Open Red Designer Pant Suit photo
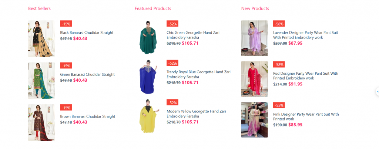This screenshot has width=379, height=149. tap(254, 79)
